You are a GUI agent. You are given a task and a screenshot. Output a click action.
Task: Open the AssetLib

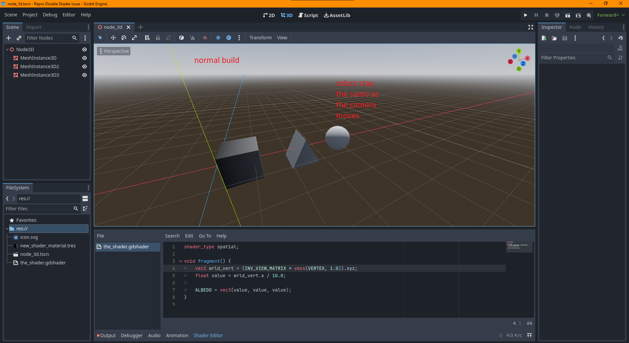coord(337,15)
